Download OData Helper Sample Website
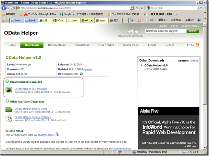 33,117
